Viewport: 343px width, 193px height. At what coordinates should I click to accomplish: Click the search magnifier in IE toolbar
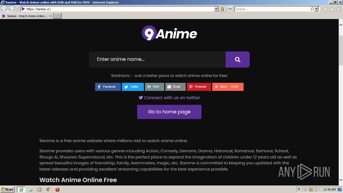click(312, 9)
